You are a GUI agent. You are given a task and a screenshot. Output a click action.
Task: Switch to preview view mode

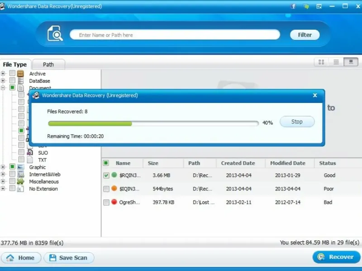coord(351,62)
